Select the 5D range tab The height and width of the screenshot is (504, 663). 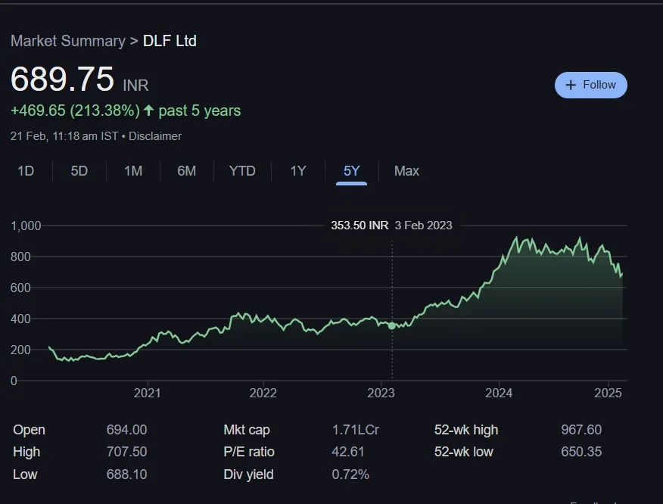coord(79,171)
